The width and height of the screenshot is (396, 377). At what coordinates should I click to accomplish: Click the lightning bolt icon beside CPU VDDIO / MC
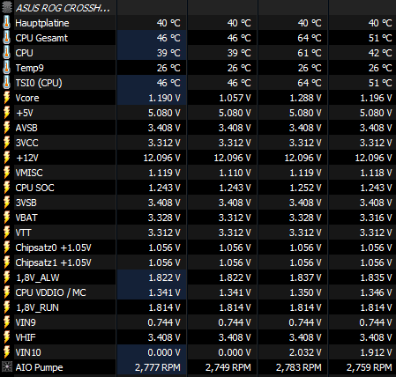(x=6, y=292)
